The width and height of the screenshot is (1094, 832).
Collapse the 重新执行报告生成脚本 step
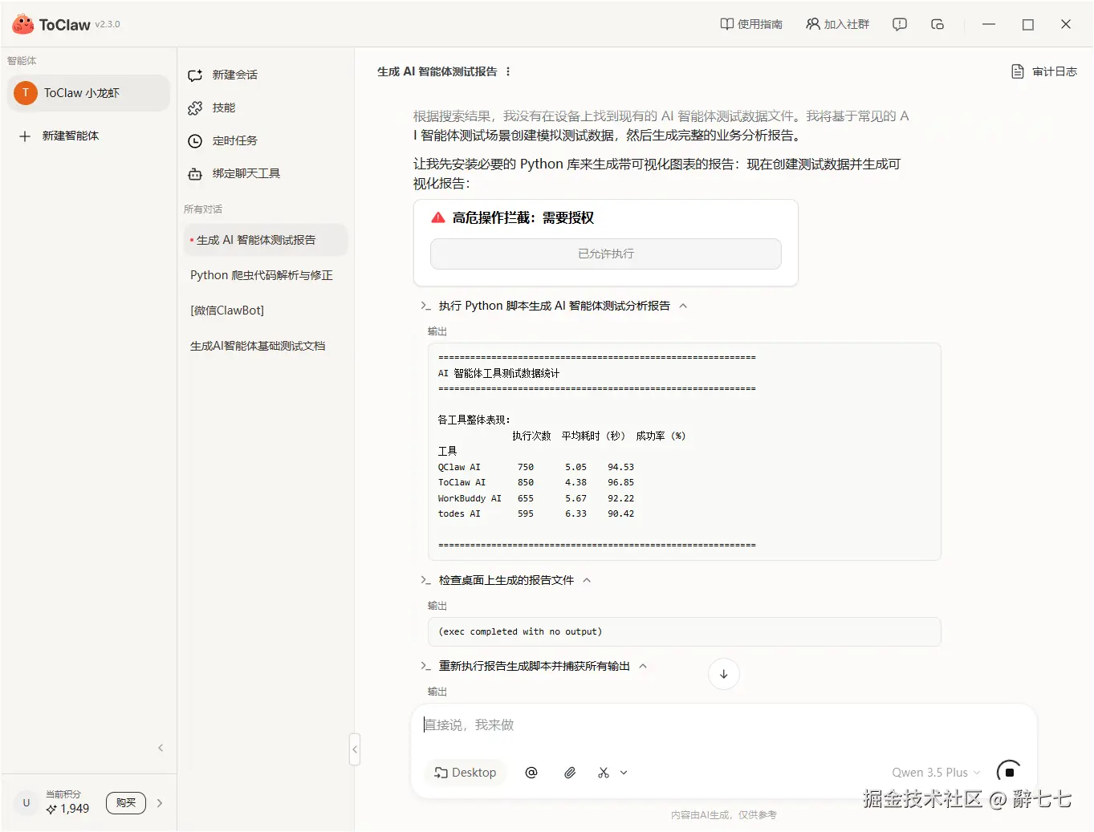(x=643, y=666)
